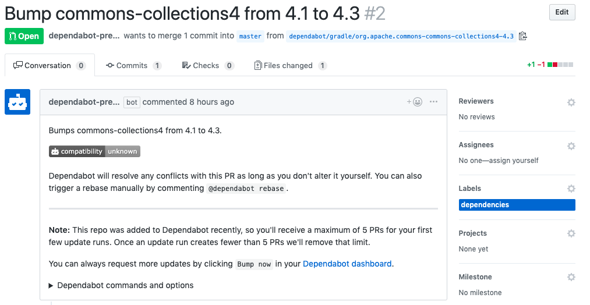Image resolution: width=590 pixels, height=305 pixels.
Task: Click the Dependabot robot avatar
Action: point(17,102)
